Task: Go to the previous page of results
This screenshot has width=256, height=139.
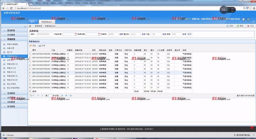Action: click(42, 96)
